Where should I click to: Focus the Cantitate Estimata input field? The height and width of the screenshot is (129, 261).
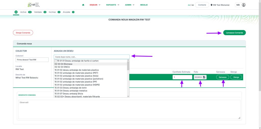(x=182, y=77)
